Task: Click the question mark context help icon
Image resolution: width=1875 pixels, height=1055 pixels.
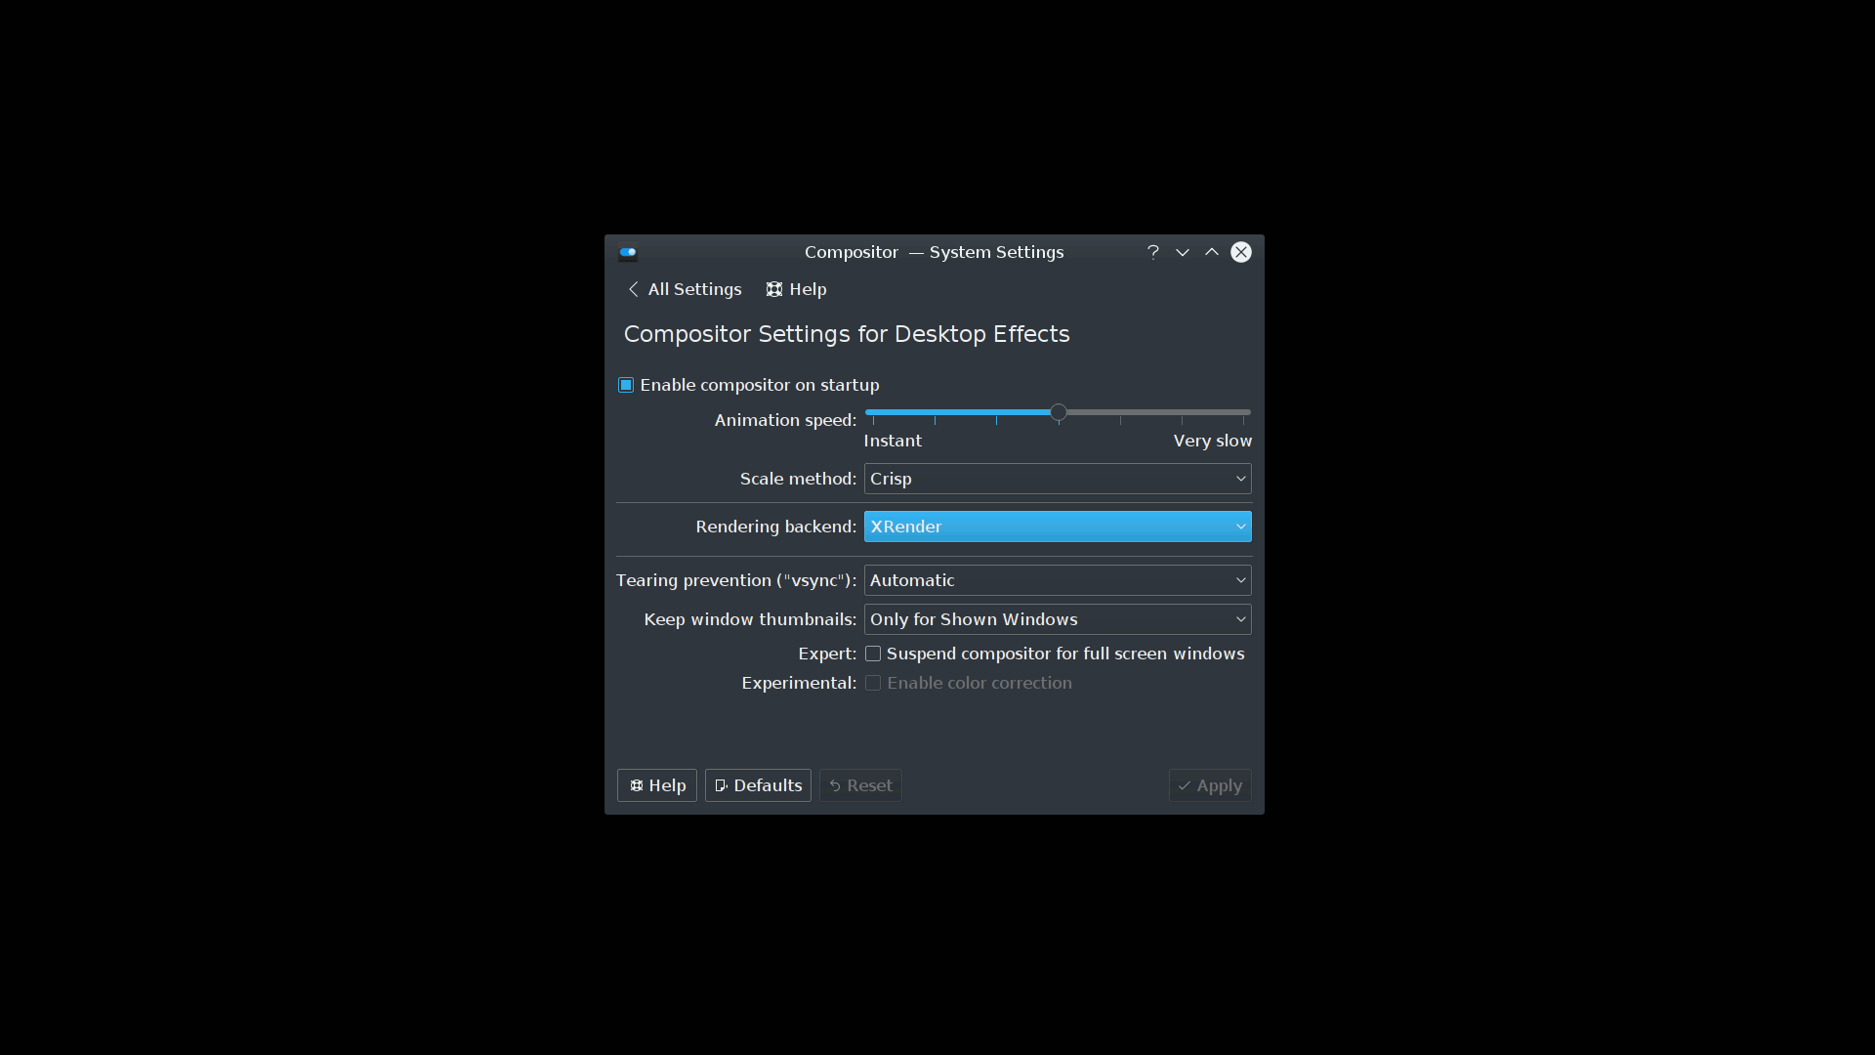Action: (x=1153, y=252)
